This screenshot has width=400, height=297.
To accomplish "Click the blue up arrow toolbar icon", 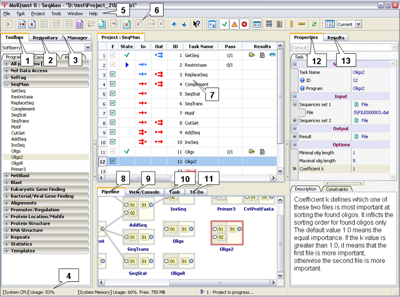I will tap(174, 25).
